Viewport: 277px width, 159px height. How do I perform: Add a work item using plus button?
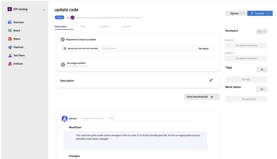(262, 89)
